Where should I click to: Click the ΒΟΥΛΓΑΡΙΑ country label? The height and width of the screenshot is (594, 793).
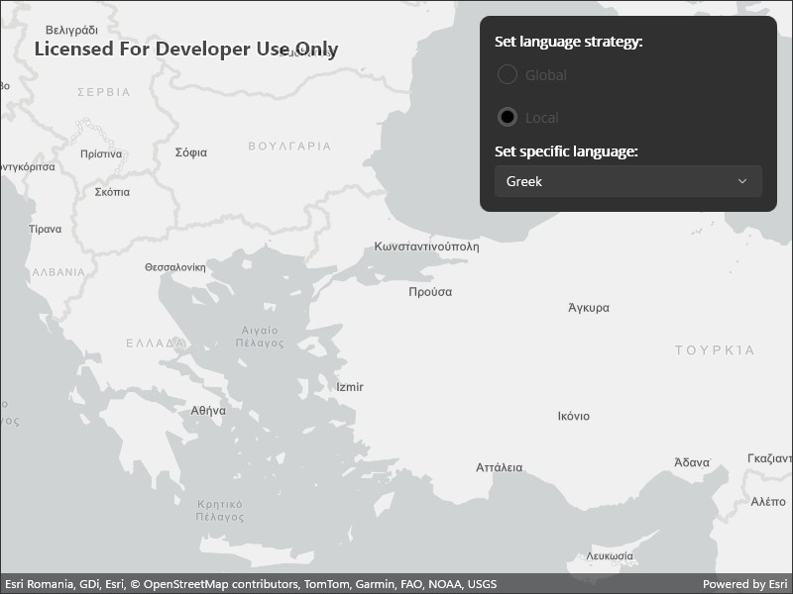point(289,147)
